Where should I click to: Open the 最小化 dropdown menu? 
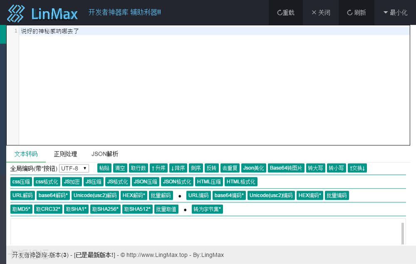click(395, 12)
